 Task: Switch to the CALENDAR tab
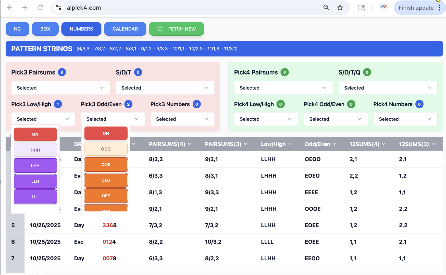tap(125, 29)
